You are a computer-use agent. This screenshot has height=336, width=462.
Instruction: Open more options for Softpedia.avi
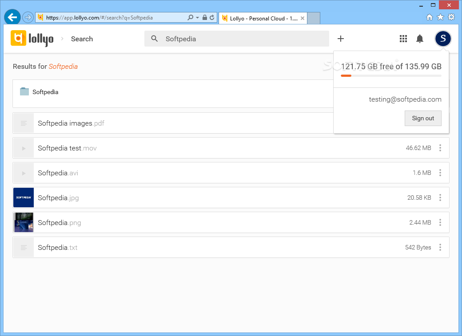pos(440,173)
